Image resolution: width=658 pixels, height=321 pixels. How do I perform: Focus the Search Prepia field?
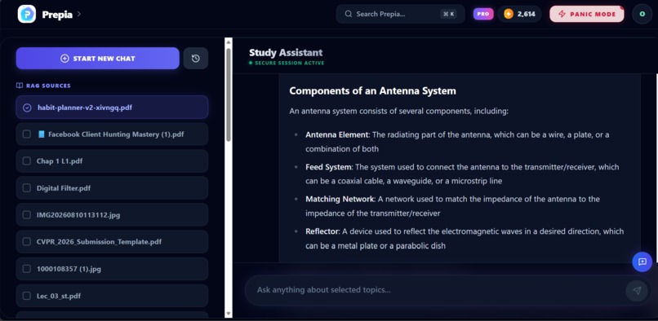click(x=400, y=14)
